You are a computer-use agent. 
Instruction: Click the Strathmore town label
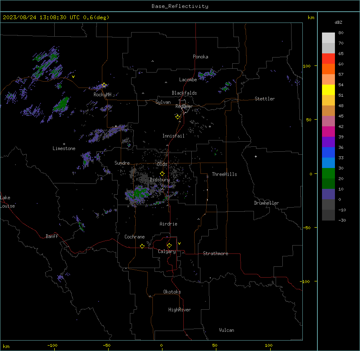(x=215, y=253)
